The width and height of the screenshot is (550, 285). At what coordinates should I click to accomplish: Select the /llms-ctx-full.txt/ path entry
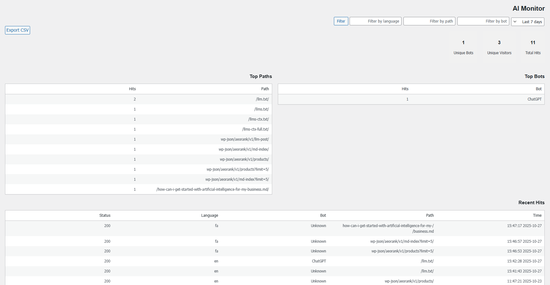[x=255, y=129]
